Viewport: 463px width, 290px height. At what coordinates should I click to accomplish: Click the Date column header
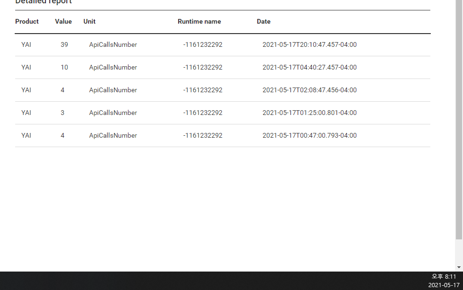263,21
